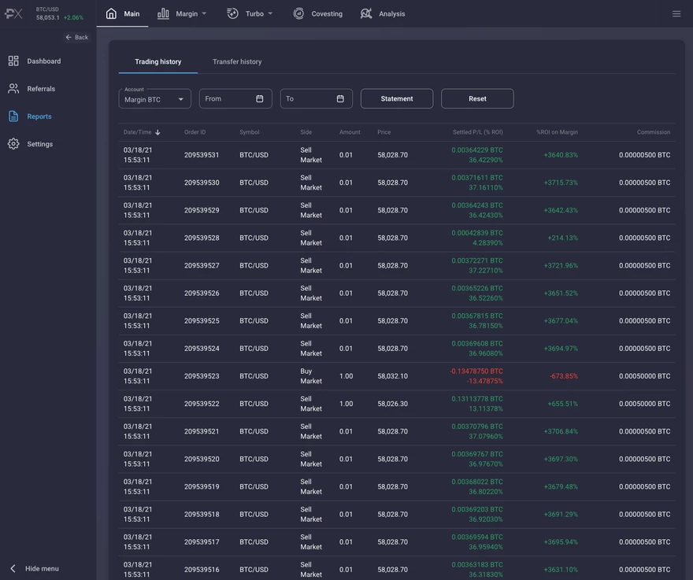
Task: Open the To date calendar icon
Action: (340, 98)
